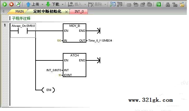Select the Always_On:SM0.0 contact
This screenshot has height=111, width=189.
pyautogui.click(x=23, y=31)
